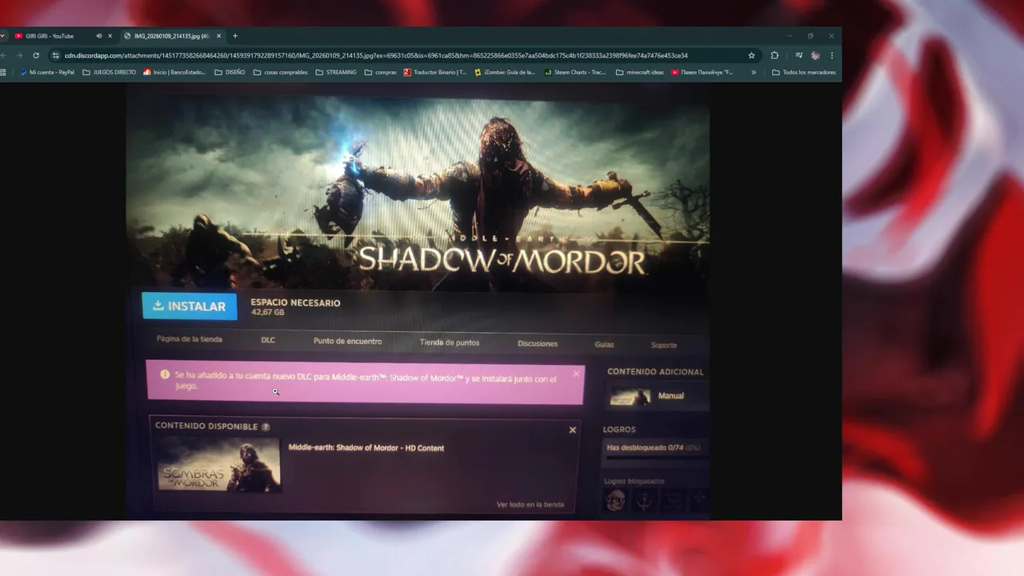
Task: Reload the current page
Action: click(x=36, y=55)
